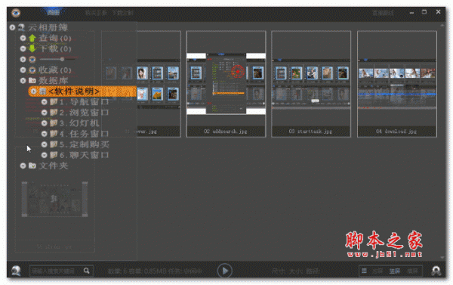Click the icon of the <软件说明> node
The image size is (453, 285).
(x=43, y=91)
